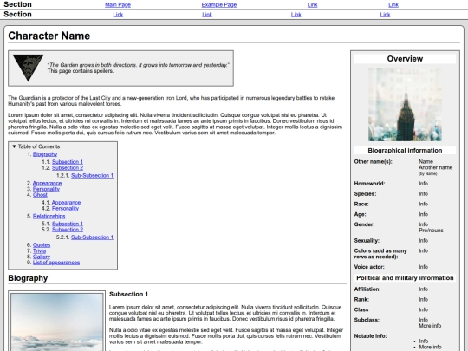Viewport: 468px width, 351px height.
Task: Click 'Another name' in Other names row
Action: point(435,167)
